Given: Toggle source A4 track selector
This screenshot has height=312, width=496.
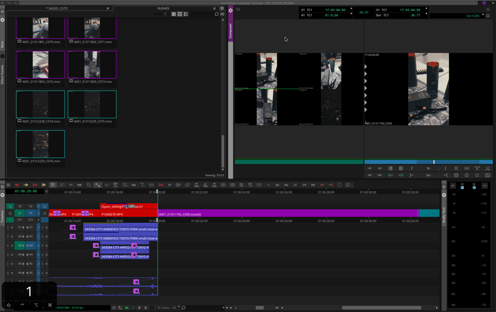Looking at the screenshot, I should coord(20,254).
